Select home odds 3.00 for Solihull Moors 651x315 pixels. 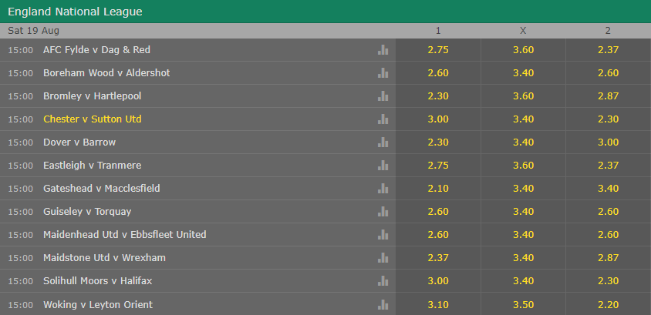[438, 281]
